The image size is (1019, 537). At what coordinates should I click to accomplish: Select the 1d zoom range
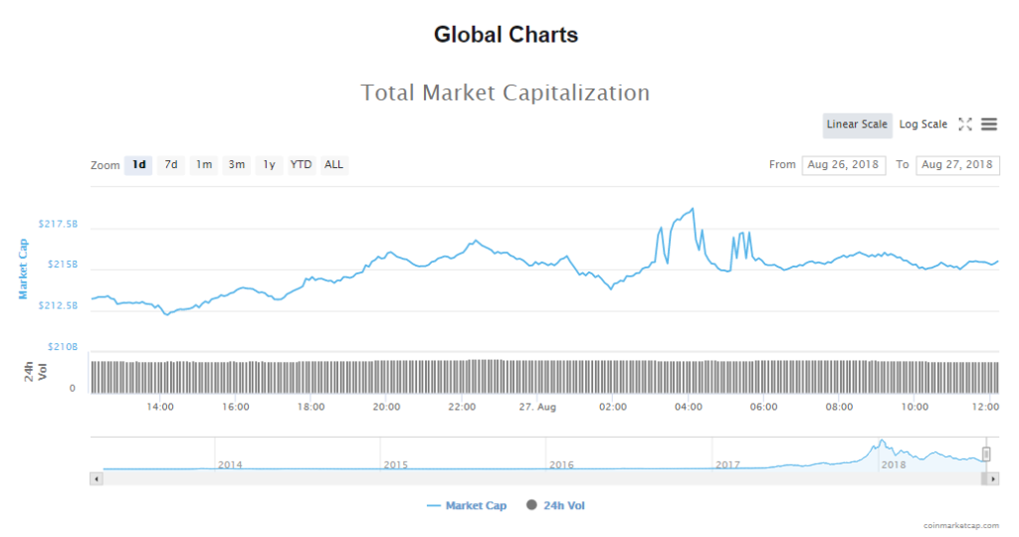pos(138,165)
